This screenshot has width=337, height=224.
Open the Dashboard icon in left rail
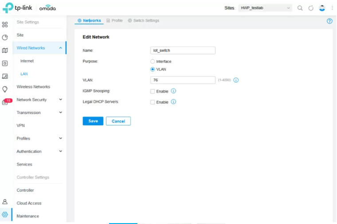click(x=5, y=25)
